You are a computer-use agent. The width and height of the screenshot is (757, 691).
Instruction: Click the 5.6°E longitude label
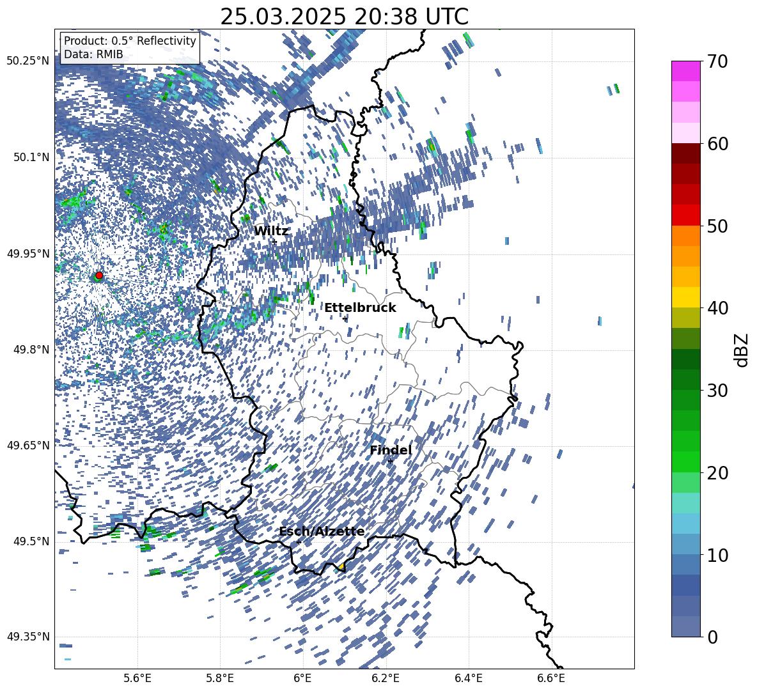point(137,678)
